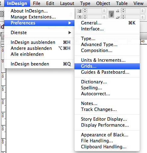Increase the scale X stepper

(85, 9)
